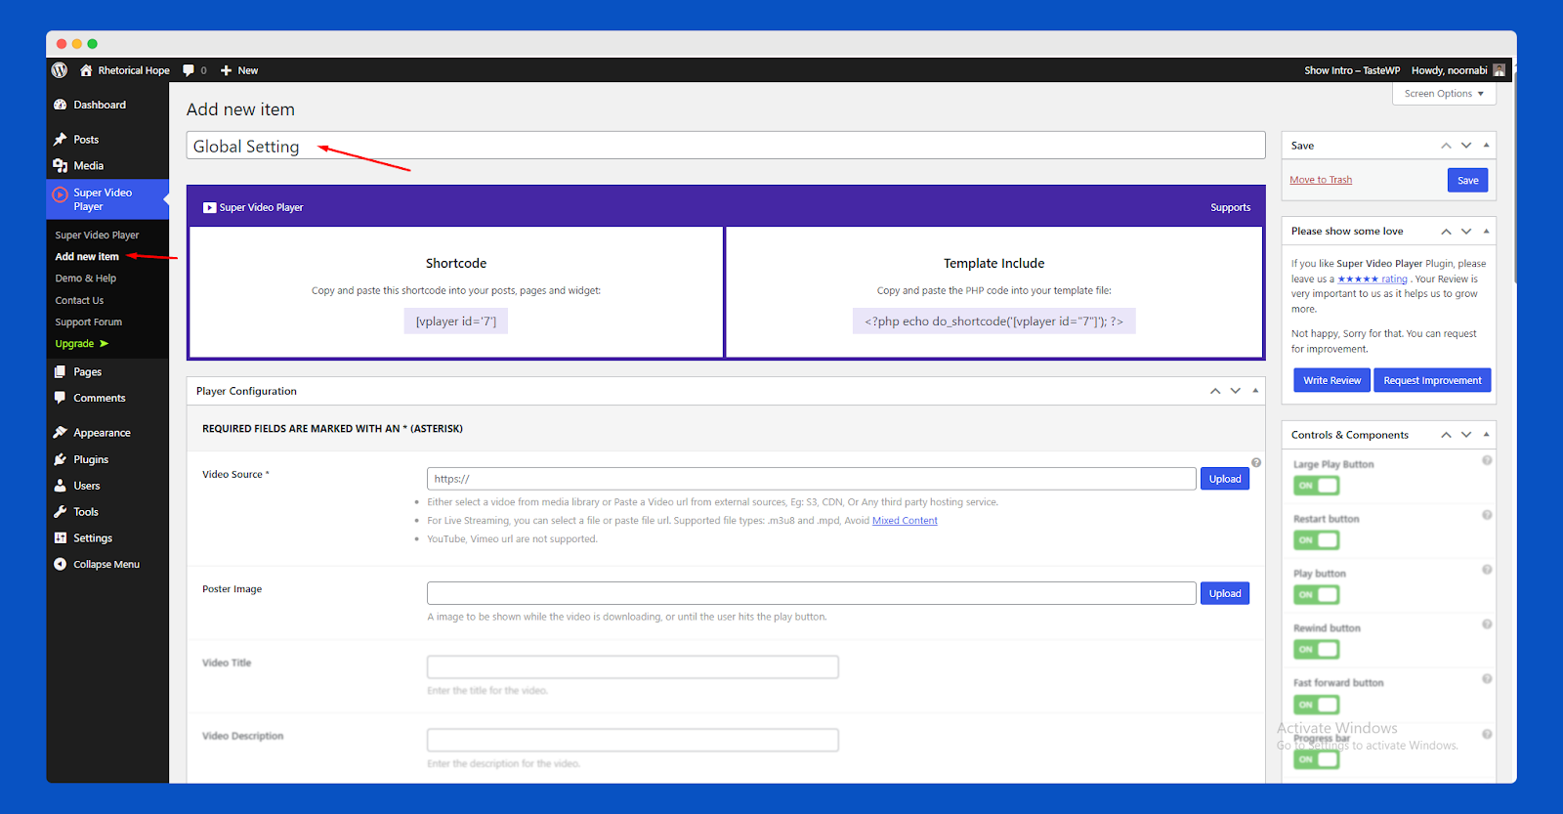Viewport: 1563px width, 814px height.
Task: Move the Save panel up
Action: [1446, 146]
